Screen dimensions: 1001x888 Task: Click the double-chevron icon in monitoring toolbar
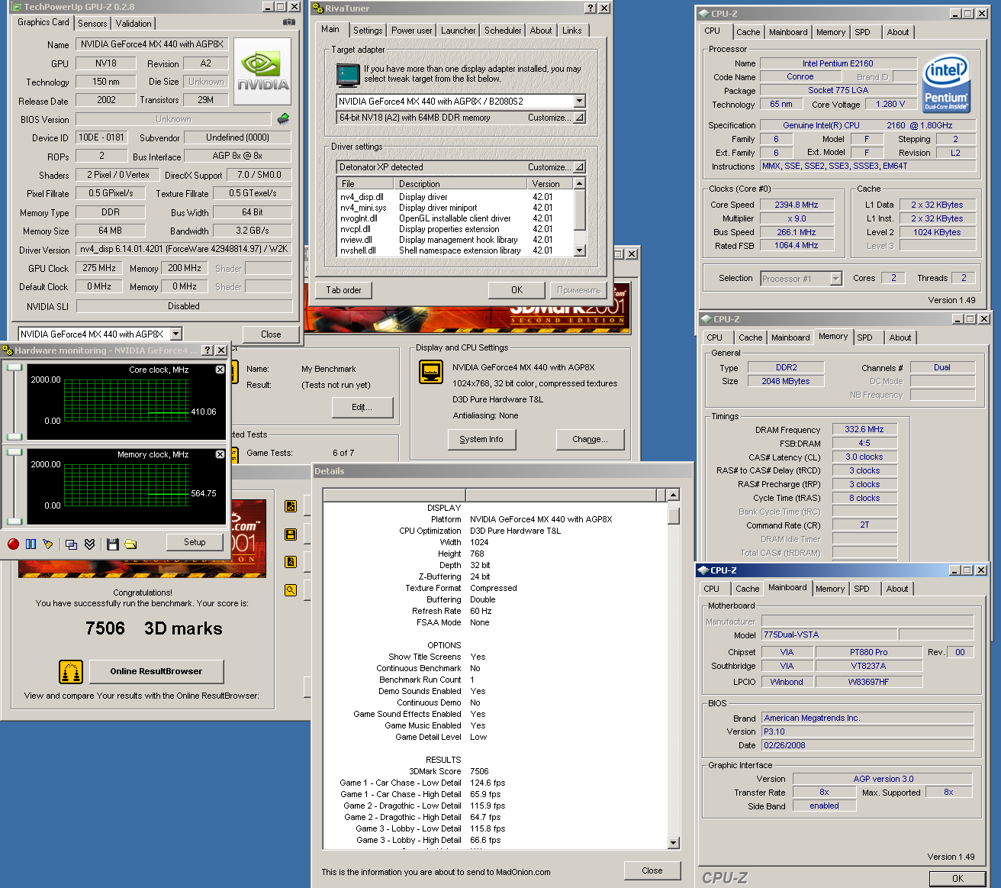(90, 544)
